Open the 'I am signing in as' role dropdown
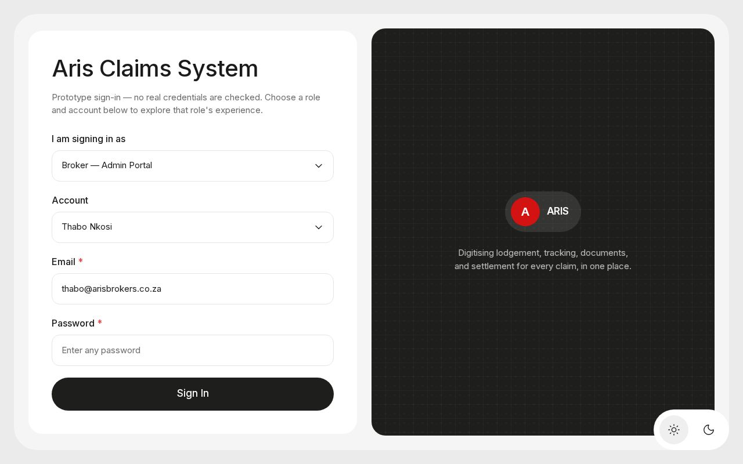This screenshot has height=464, width=743. [193, 166]
